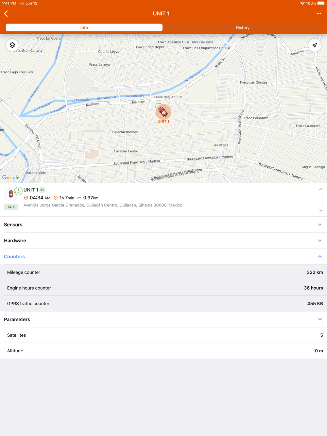
Task: Tap the Fracc Gran Canaria map label
Action: [x=29, y=51]
